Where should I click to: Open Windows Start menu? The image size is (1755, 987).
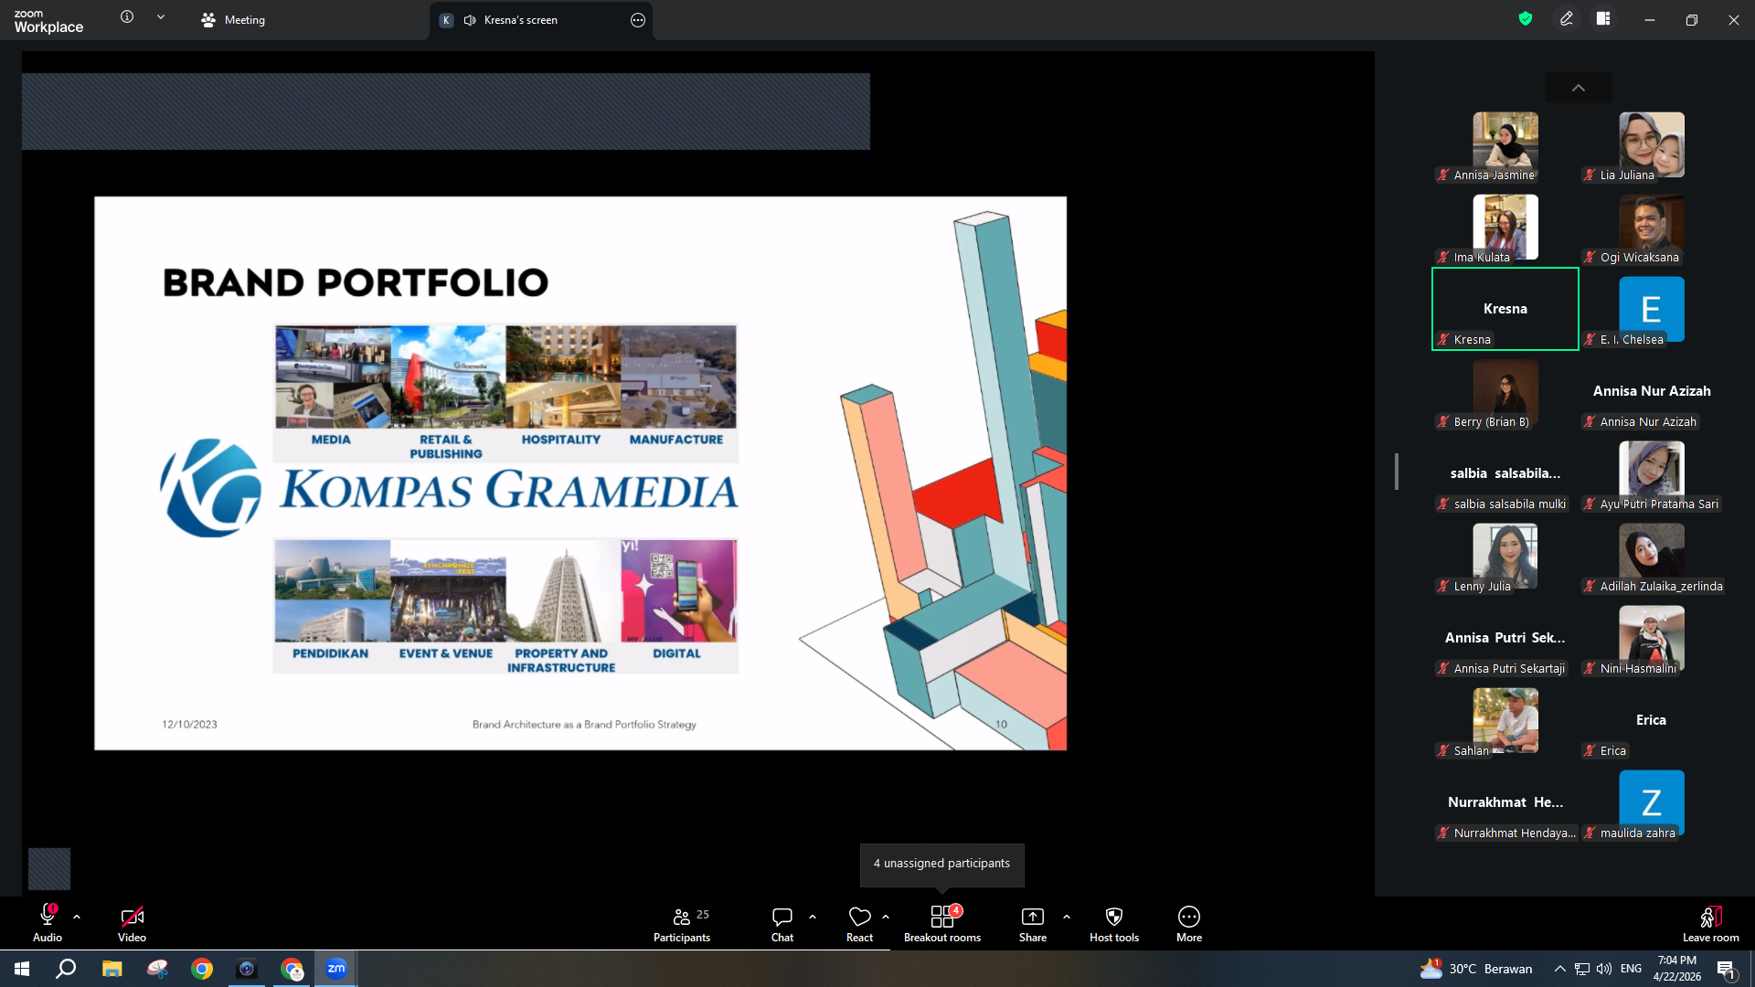[x=22, y=969]
